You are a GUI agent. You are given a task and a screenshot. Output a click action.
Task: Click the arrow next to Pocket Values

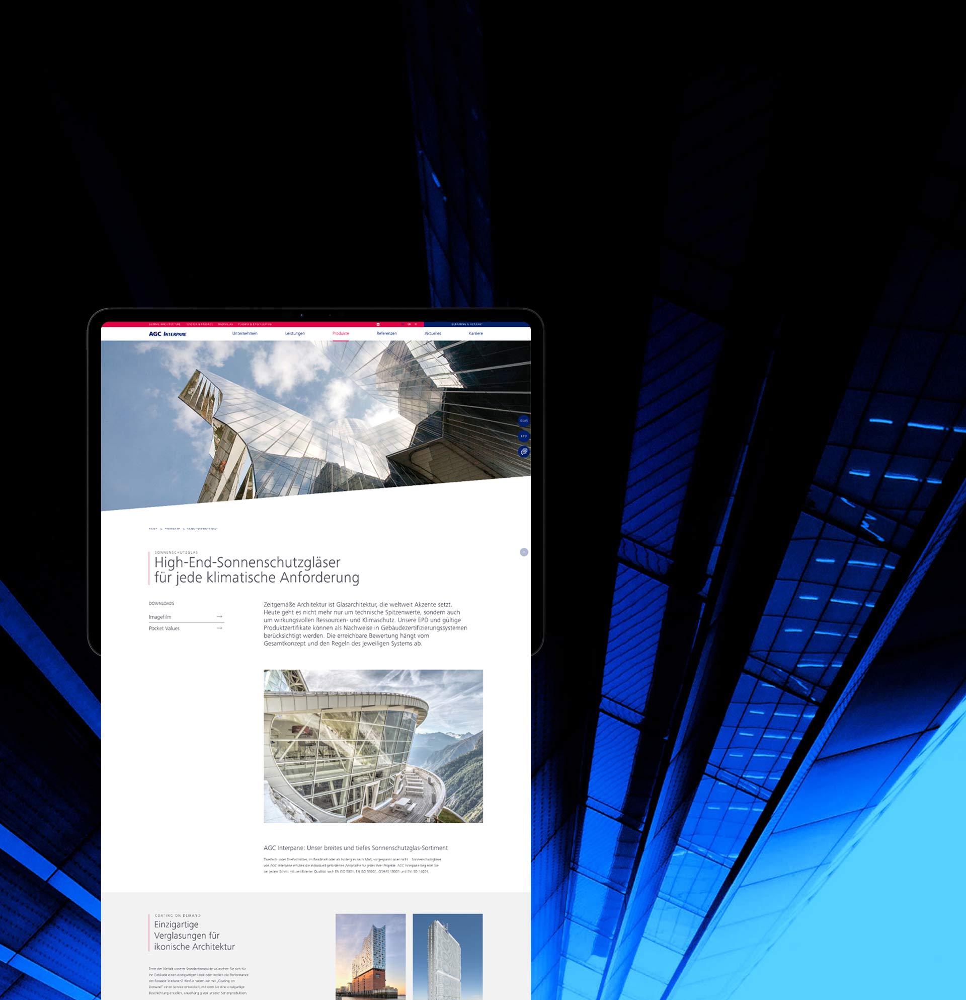[219, 628]
